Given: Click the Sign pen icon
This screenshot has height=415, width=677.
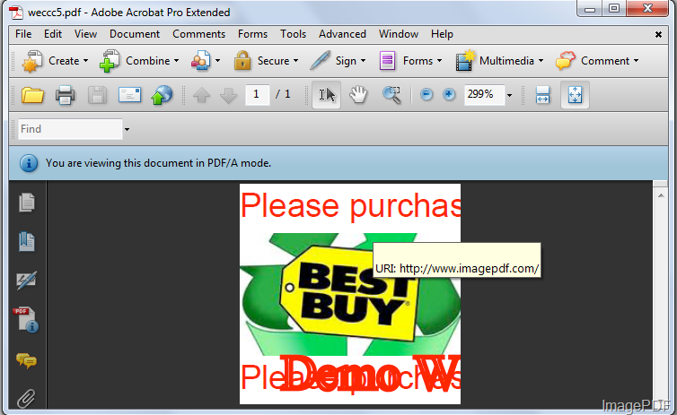Looking at the screenshot, I should (321, 61).
